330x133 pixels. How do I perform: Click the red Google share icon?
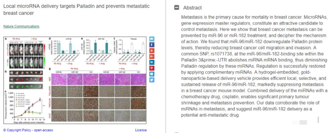click(x=152, y=51)
